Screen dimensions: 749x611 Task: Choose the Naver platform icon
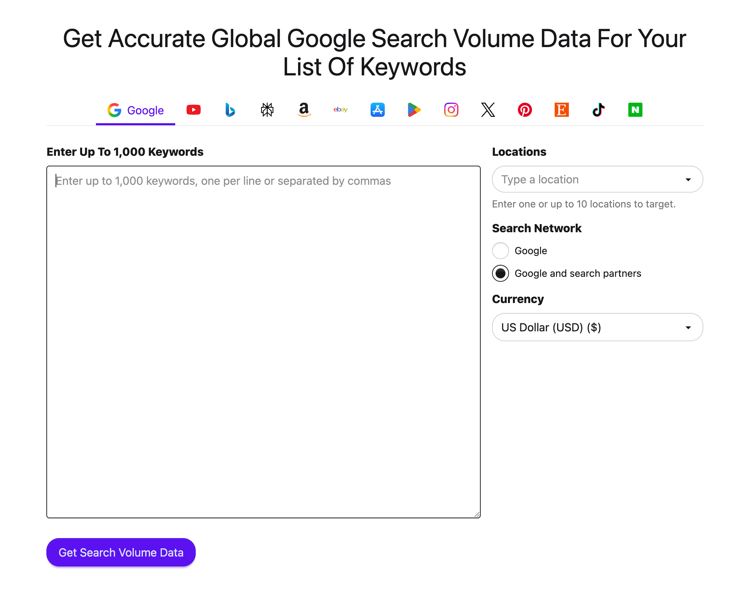click(x=635, y=110)
